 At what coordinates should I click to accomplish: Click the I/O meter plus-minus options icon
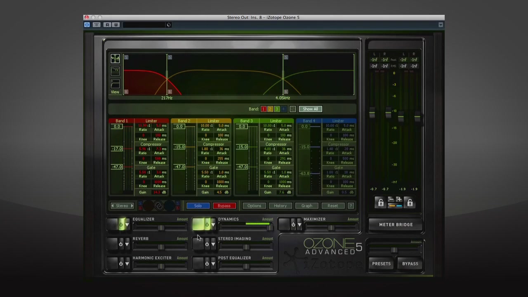pos(395,202)
